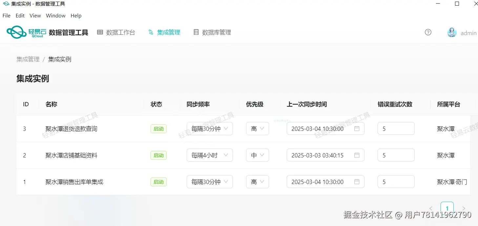
Task: Open the View menu
Action: tap(35, 15)
